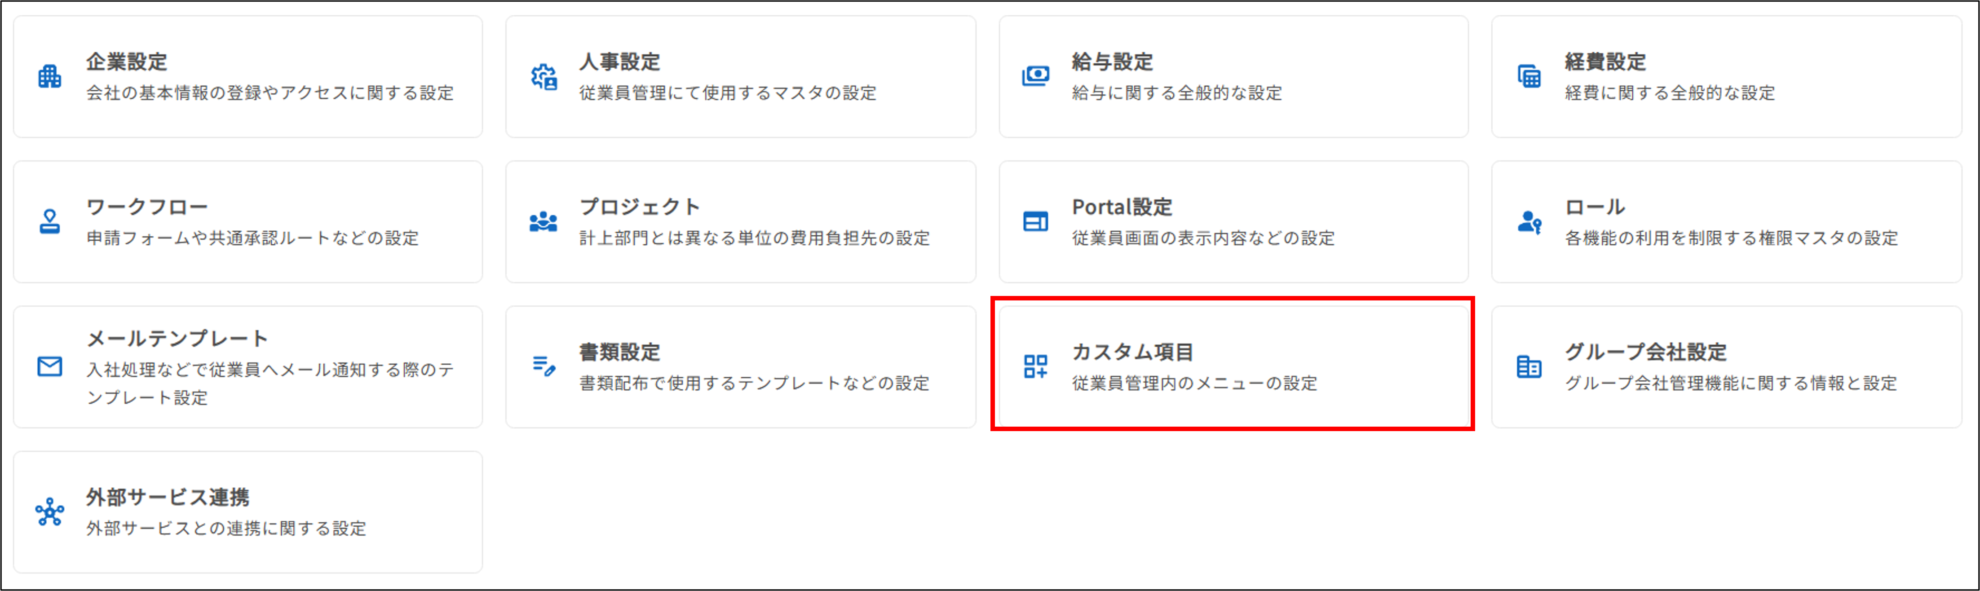The width and height of the screenshot is (1980, 591).
Task: Click the network hub icon beside 外部サービス連携
Action: (49, 512)
